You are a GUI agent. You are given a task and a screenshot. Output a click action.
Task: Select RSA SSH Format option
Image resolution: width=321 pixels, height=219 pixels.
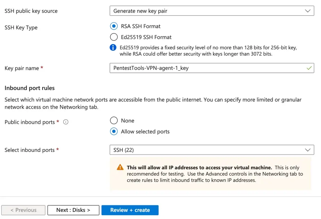click(114, 26)
